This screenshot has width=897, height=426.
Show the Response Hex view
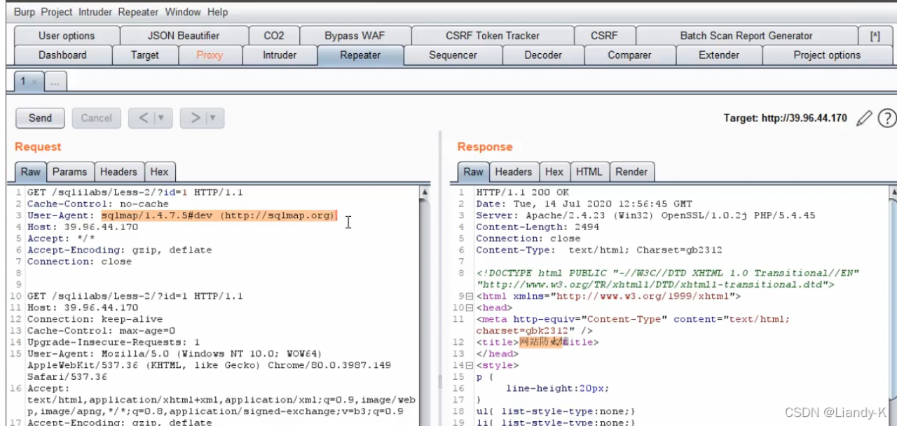(554, 171)
